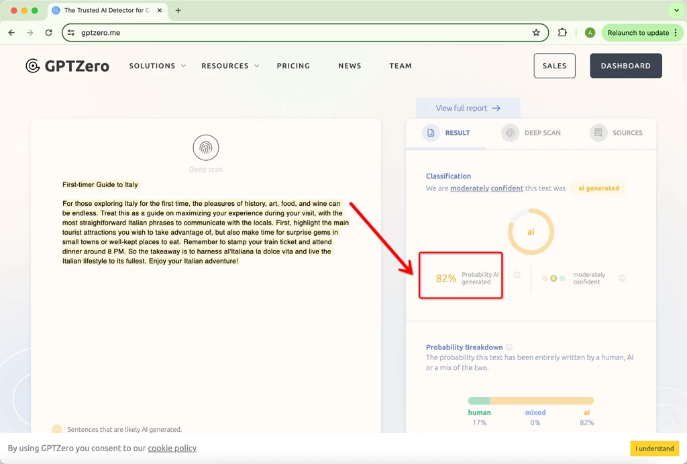The image size is (687, 464).
Task: Open the cookie policy link
Action: [x=172, y=448]
